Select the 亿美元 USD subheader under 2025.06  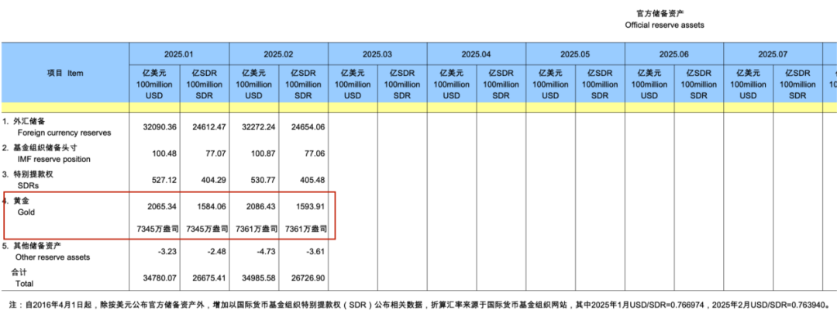(649, 84)
